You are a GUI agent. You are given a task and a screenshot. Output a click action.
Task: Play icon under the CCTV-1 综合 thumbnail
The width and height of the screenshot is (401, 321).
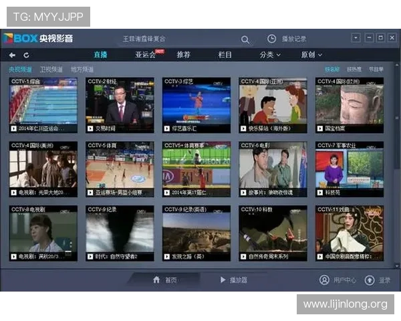tap(14, 128)
